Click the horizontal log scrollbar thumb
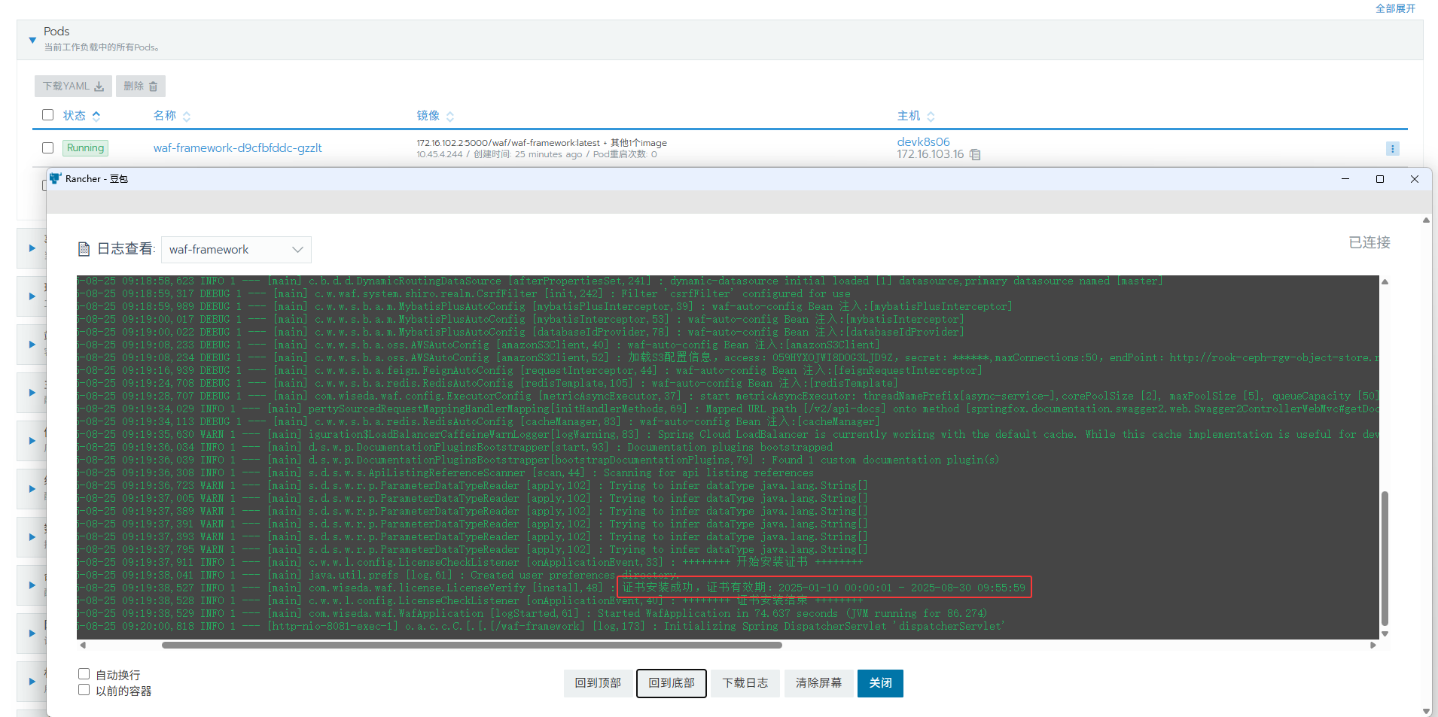The height and width of the screenshot is (717, 1438). [471, 646]
